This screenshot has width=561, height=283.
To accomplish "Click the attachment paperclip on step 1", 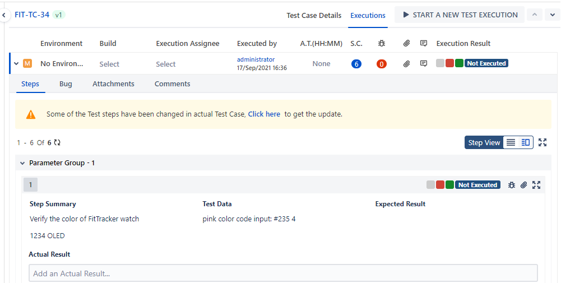I will click(524, 185).
